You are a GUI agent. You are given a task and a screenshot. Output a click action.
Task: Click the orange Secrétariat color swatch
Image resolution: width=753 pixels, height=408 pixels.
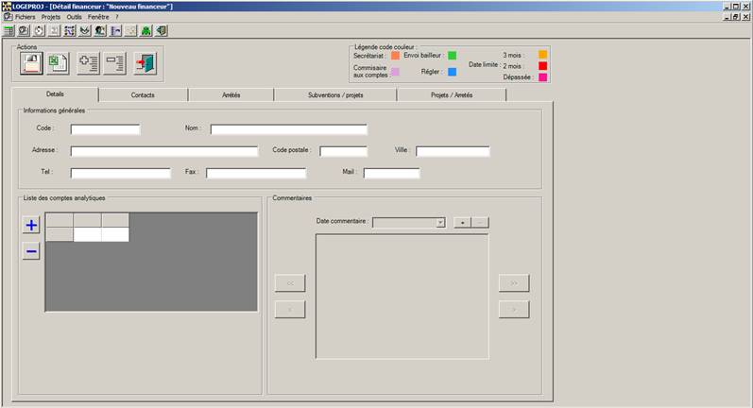[395, 56]
